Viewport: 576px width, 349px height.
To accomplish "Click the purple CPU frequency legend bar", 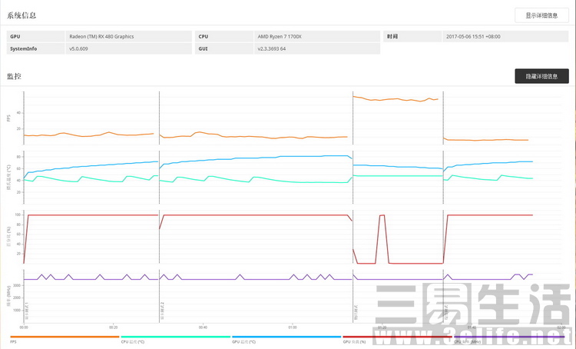I will [x=508, y=337].
